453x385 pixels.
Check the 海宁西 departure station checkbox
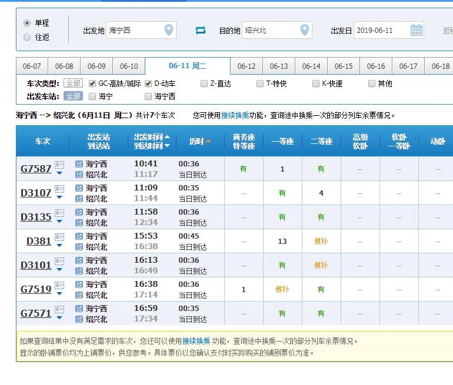148,96
